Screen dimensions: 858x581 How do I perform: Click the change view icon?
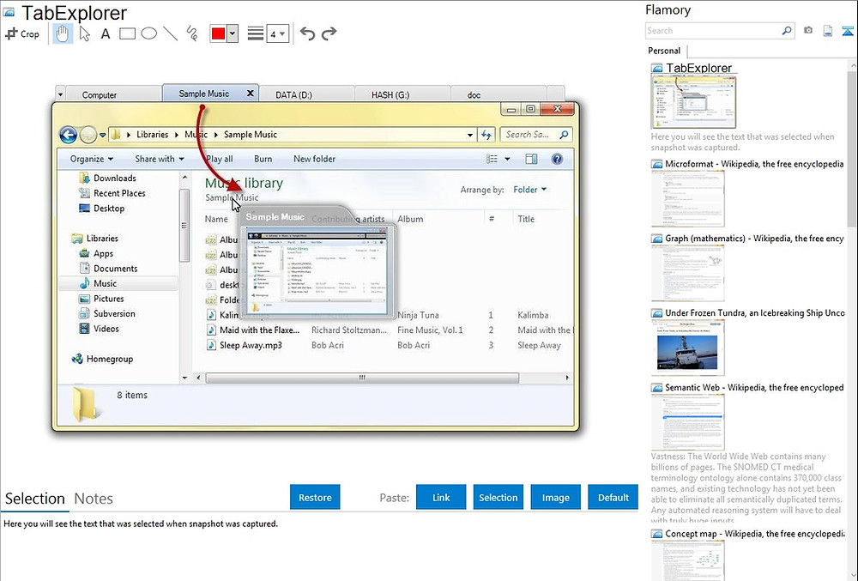click(492, 160)
